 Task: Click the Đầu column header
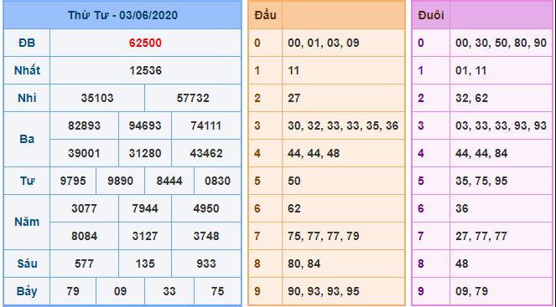point(265,15)
